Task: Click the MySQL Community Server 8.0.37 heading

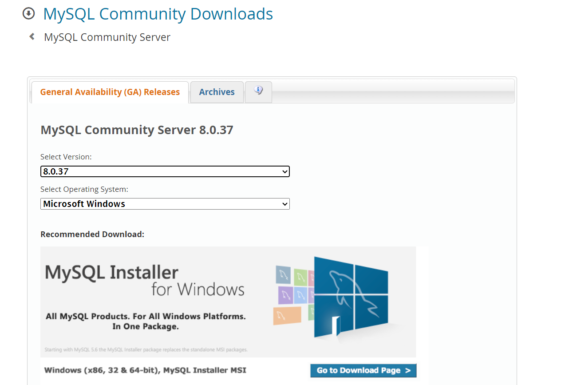Action: tap(137, 130)
